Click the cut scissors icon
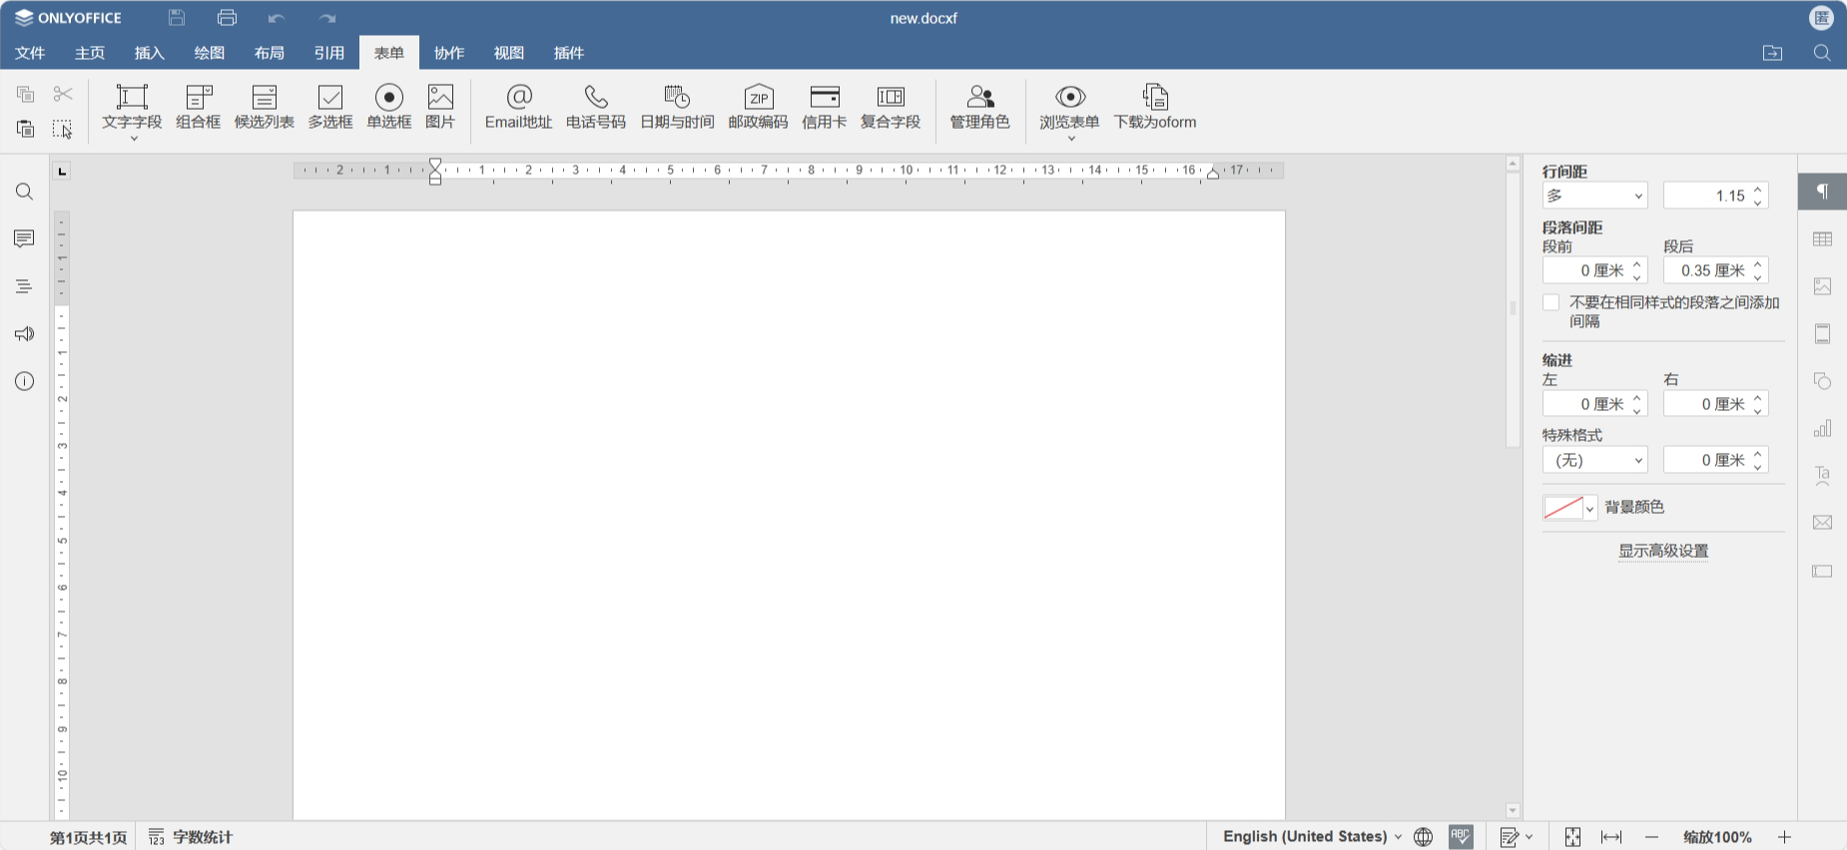This screenshot has width=1847, height=850. (x=63, y=94)
